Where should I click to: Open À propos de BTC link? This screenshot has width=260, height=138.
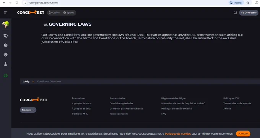pyautogui.click(x=81, y=109)
